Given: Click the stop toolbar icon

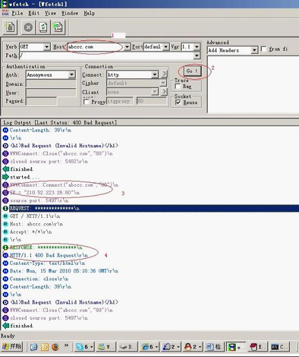Looking at the screenshot, I should pyautogui.click(x=28, y=28).
